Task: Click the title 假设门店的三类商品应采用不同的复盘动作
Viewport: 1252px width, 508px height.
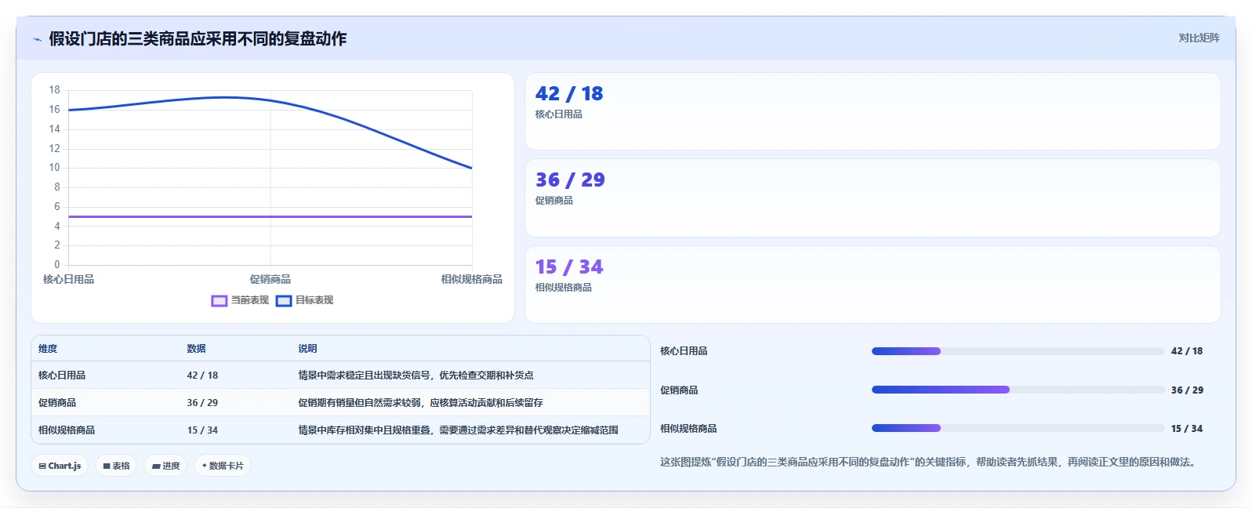Action: [x=198, y=38]
